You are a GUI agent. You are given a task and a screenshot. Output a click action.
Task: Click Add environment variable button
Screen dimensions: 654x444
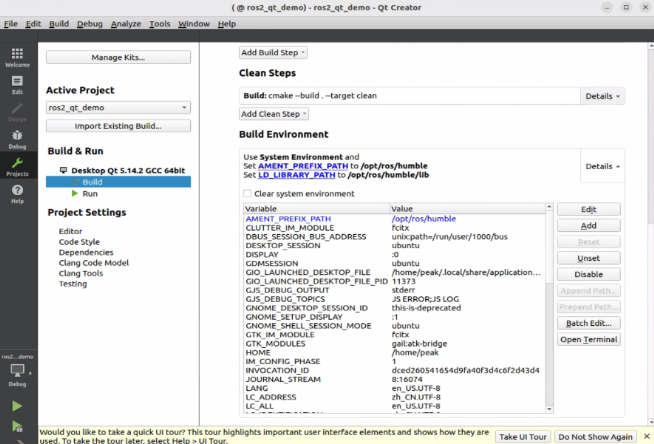588,225
